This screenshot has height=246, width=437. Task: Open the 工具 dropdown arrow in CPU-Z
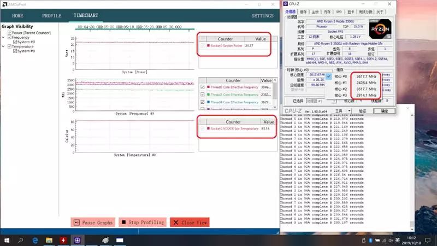349,111
